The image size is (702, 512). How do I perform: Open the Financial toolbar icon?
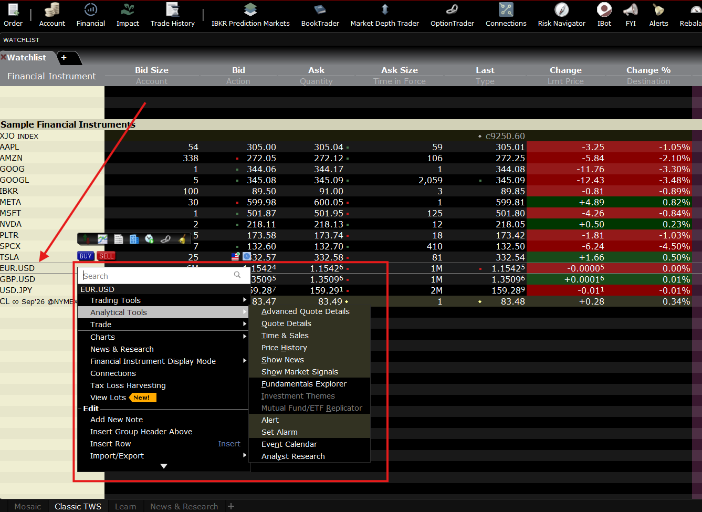(x=91, y=14)
